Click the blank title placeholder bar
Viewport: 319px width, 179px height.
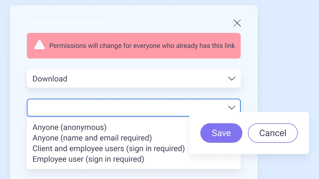point(67,25)
